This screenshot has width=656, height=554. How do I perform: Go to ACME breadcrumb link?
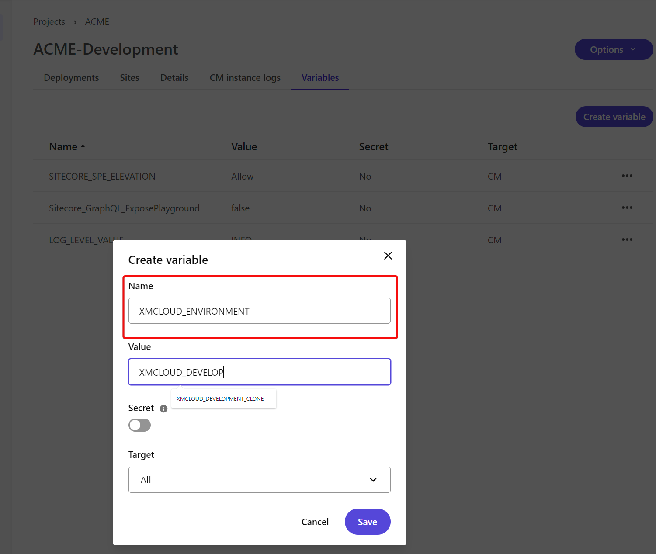tap(97, 22)
